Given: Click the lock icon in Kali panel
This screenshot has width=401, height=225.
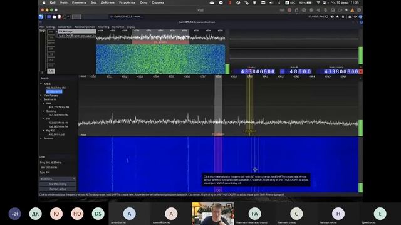Looking at the screenshot, I should pos(350,17).
